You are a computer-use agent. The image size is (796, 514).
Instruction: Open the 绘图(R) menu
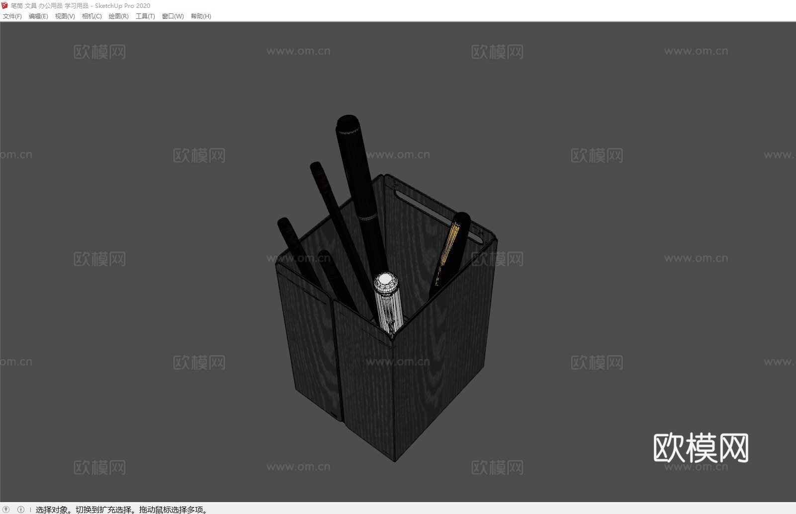pyautogui.click(x=118, y=16)
